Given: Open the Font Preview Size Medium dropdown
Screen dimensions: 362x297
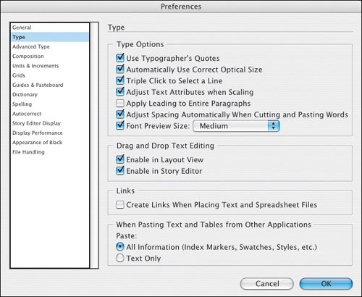Looking at the screenshot, I should [236, 126].
